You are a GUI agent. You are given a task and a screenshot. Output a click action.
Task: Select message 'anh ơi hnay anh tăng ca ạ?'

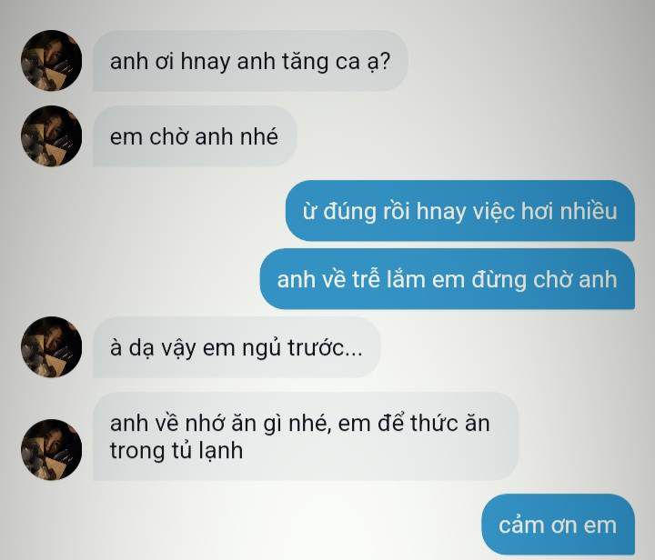point(250,61)
